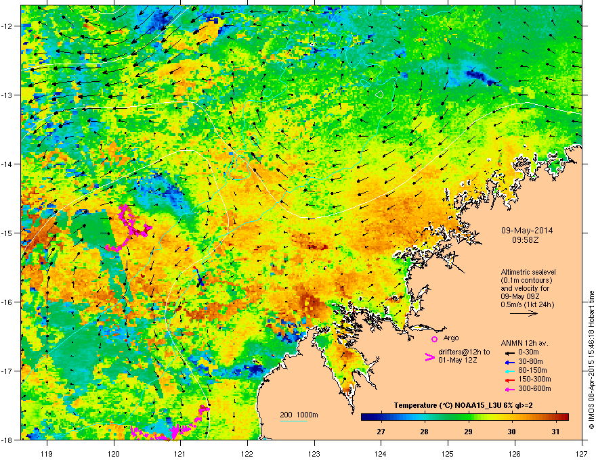596x460 pixels.
Task: Click the dark blue end of temperature color bar
Action: click(x=366, y=417)
